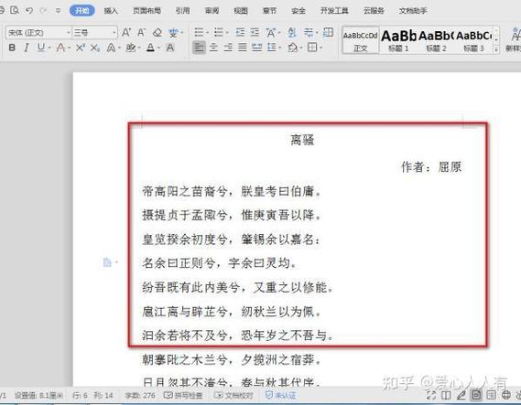521x405 pixels.
Task: Click the 未认证 link in status bar
Action: pos(281,395)
